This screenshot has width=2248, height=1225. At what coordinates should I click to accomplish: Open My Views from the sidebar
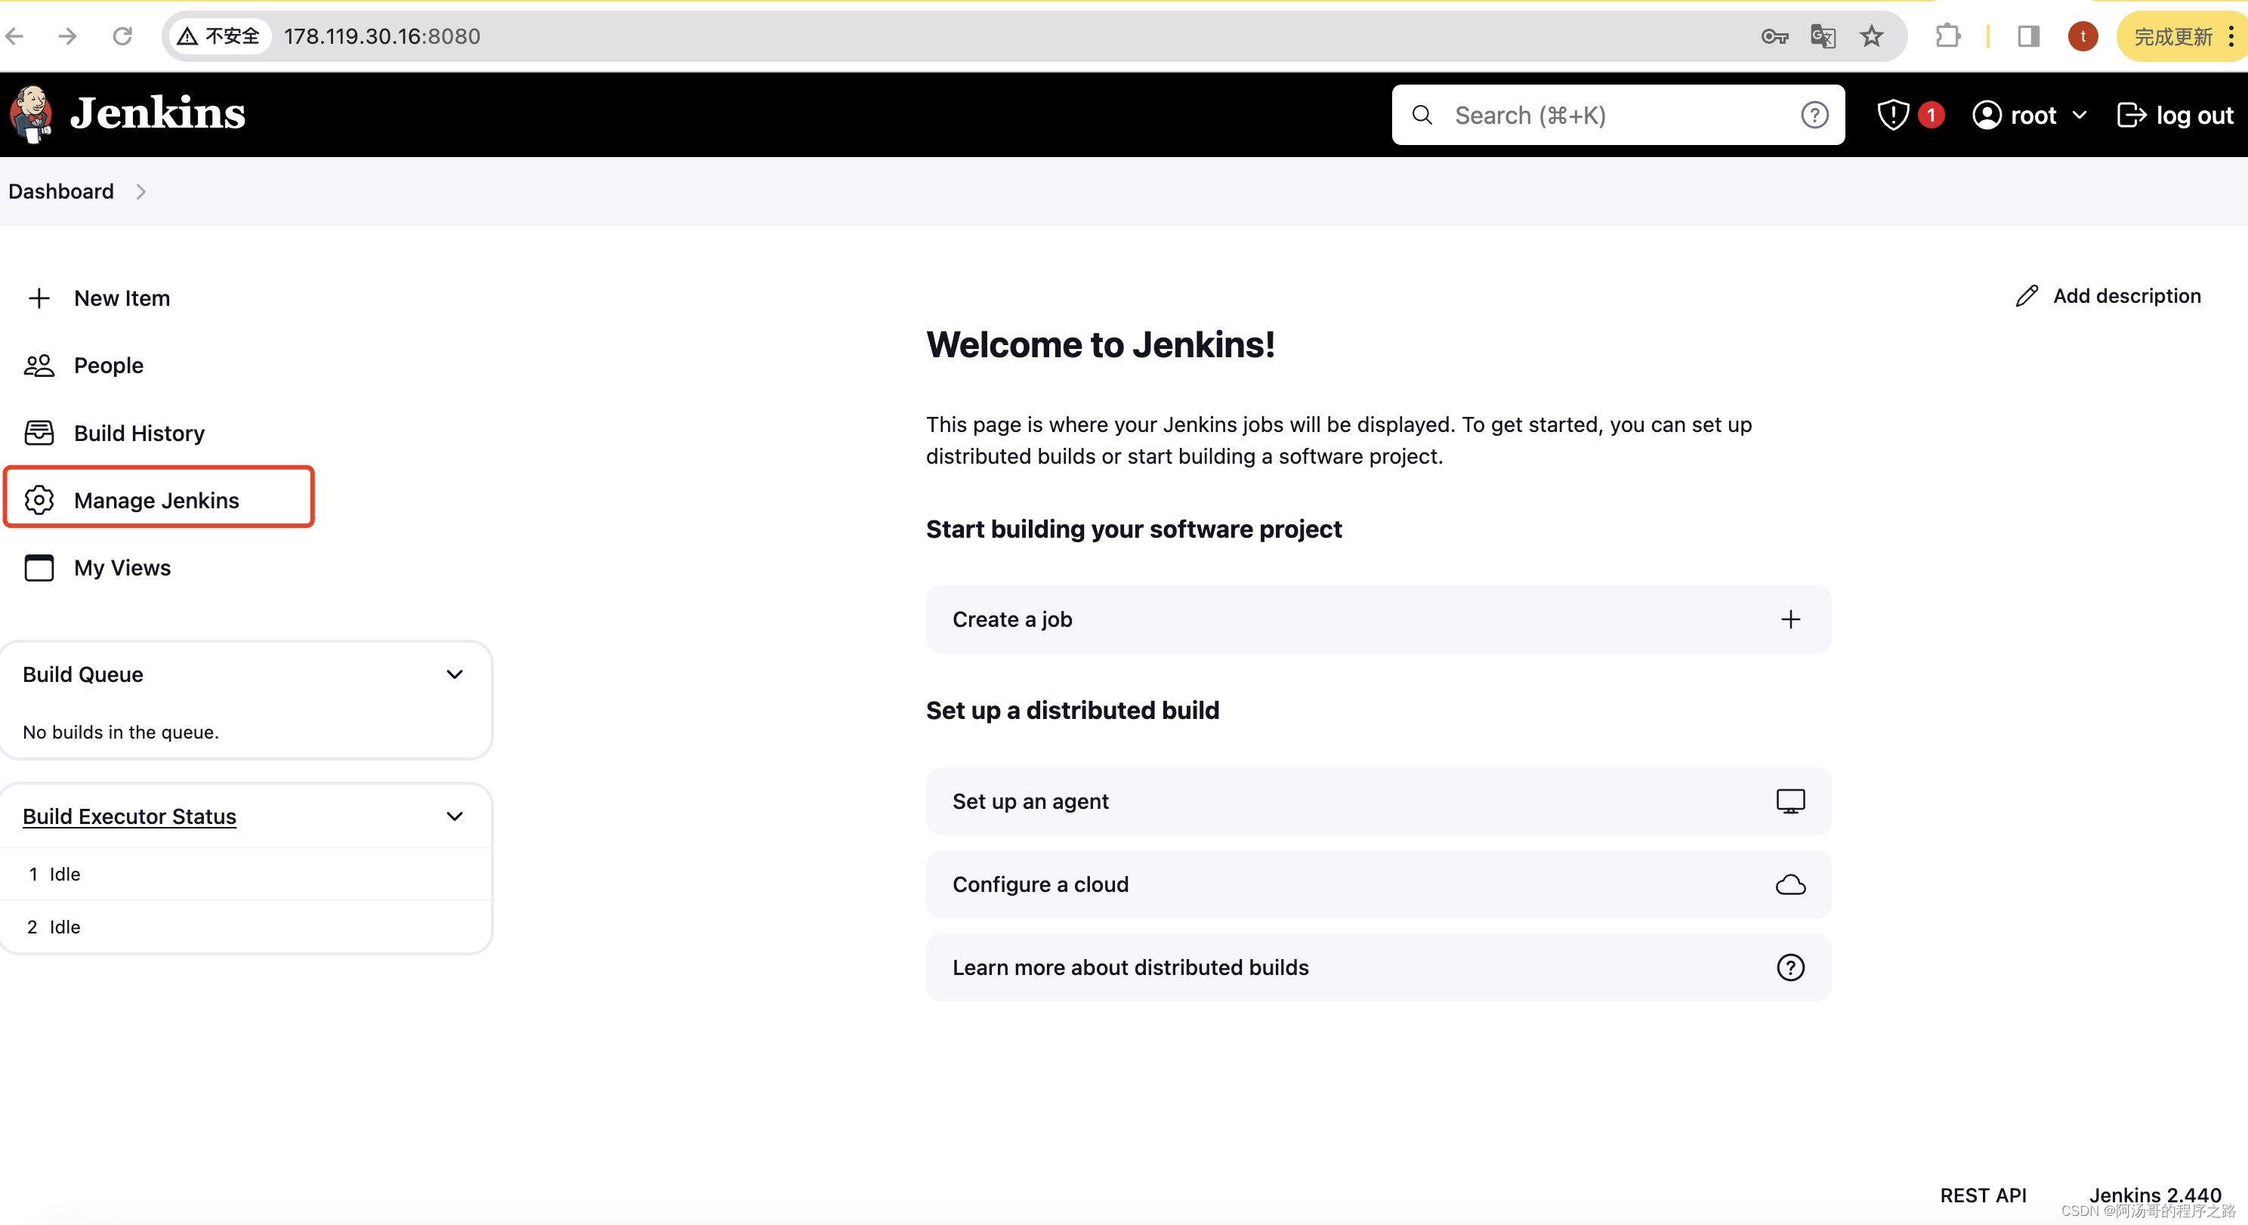point(122,568)
